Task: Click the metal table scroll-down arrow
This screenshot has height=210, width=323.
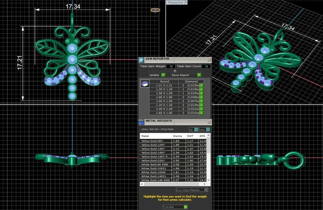Action: pos(208,180)
